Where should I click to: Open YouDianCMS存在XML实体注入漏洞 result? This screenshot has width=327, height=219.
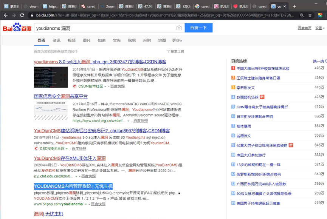(x=70, y=158)
